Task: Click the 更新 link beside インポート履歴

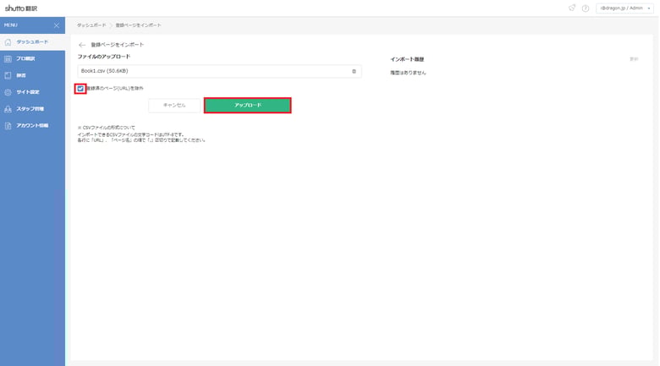Action: (634, 59)
